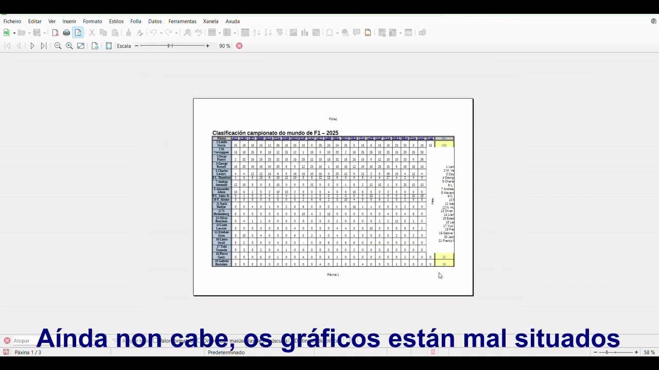Click the Sort descending Z-A icon
Screen dimensions: 659x370
pos(268,33)
